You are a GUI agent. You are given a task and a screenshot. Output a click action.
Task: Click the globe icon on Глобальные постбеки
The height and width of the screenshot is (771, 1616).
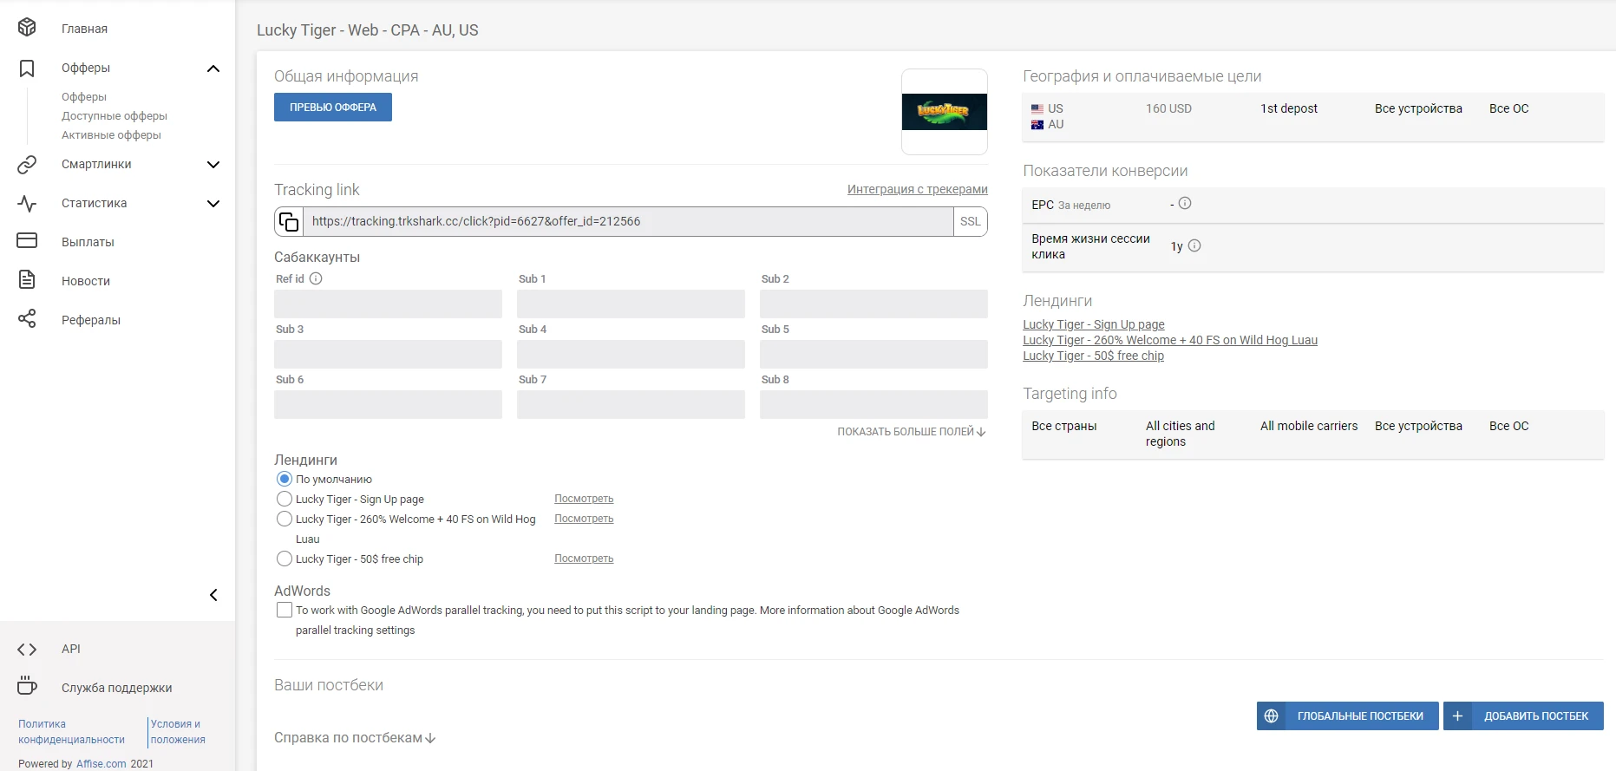coord(1272,716)
